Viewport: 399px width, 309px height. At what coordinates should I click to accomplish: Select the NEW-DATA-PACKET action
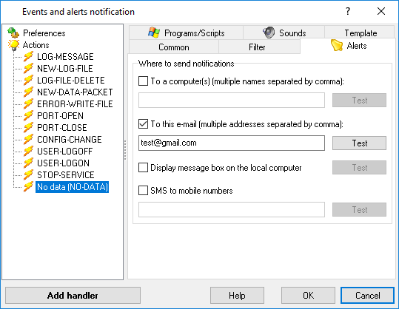click(75, 92)
